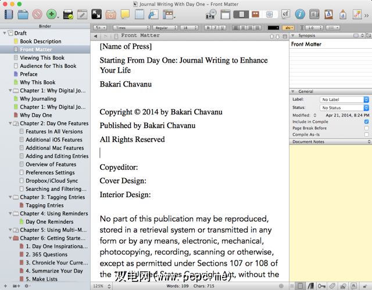Click the black text color swatch

coord(273,27)
